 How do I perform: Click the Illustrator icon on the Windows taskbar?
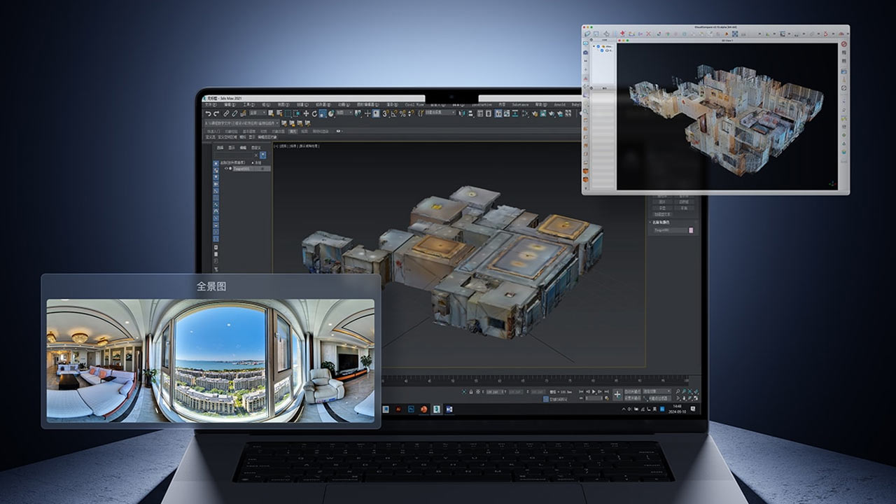pos(398,409)
